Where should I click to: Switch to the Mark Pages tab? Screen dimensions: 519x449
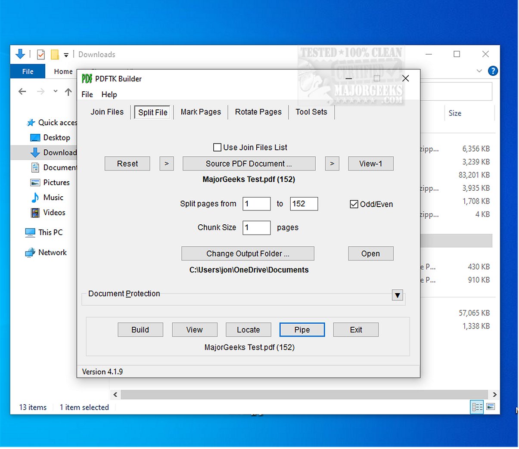[201, 112]
